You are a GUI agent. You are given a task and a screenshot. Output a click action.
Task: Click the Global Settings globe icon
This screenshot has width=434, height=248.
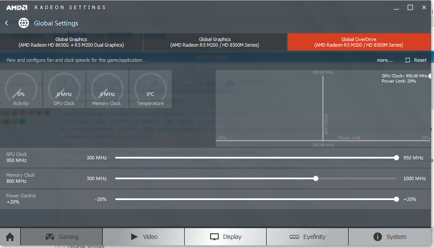tap(24, 23)
